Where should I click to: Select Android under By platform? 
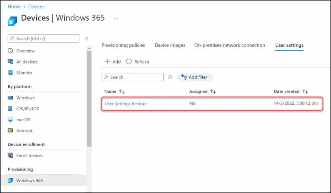pyautogui.click(x=24, y=131)
